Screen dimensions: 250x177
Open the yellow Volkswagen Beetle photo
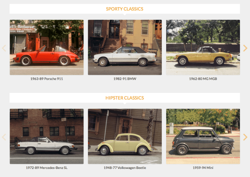click(125, 136)
